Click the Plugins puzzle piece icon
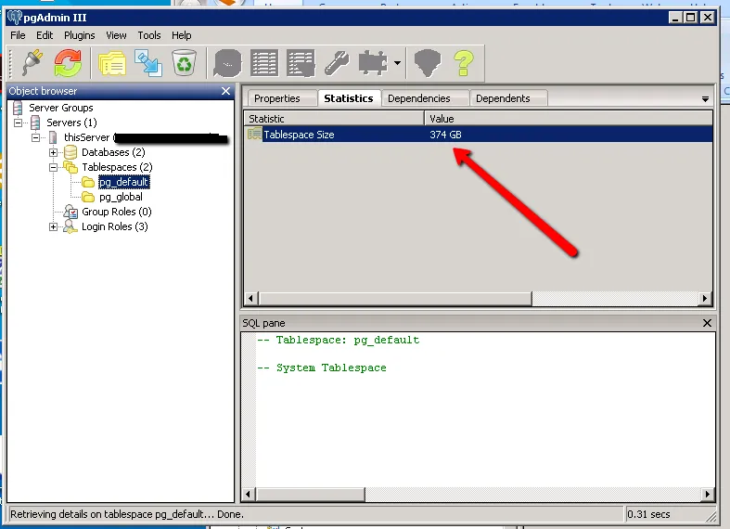Screen dimensions: 730x529 [373, 63]
